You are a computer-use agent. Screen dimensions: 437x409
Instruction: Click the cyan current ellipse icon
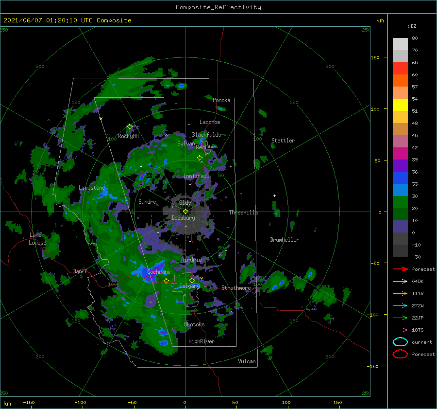pos(400,342)
